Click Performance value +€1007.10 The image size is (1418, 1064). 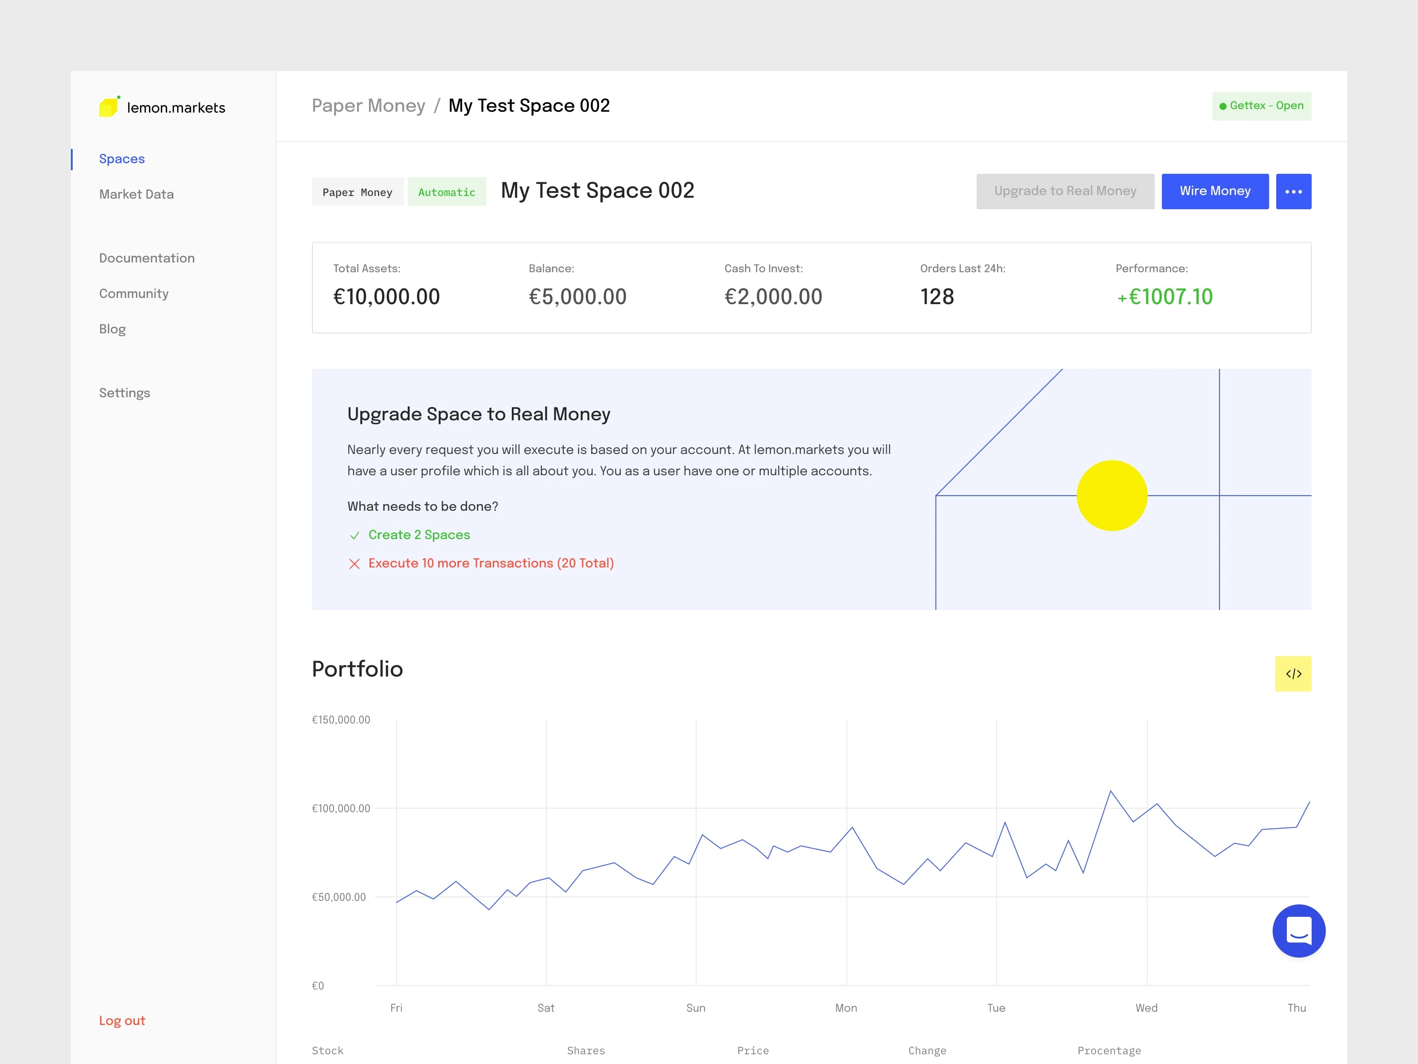pyautogui.click(x=1165, y=297)
